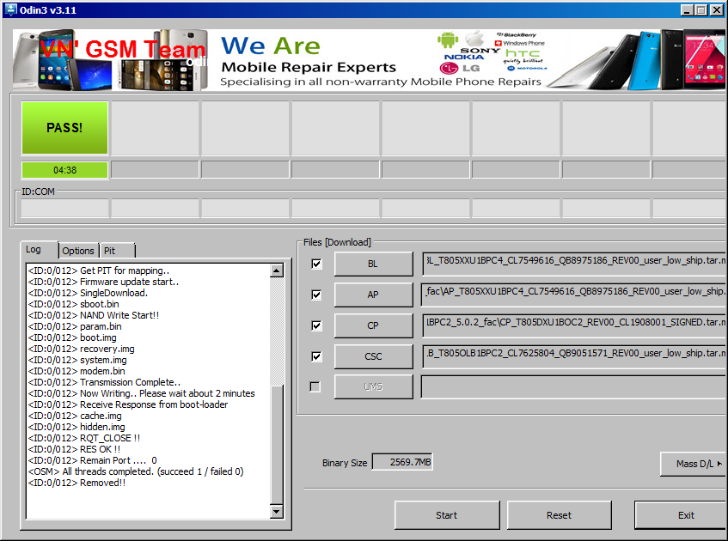
Task: Open the Options tab
Action: coord(78,251)
